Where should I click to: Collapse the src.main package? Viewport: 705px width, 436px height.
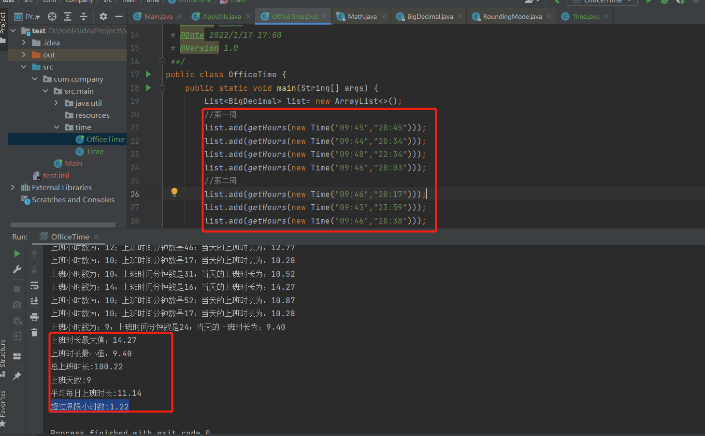(x=45, y=91)
